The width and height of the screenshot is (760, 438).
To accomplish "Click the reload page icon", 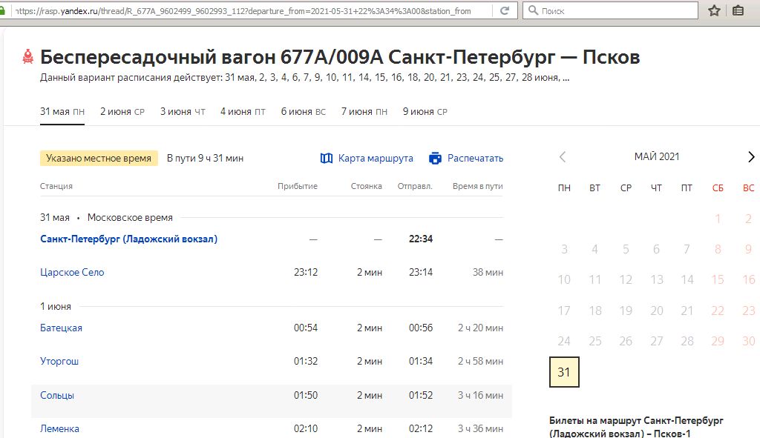I will (x=505, y=11).
